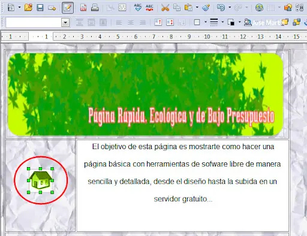The width and height of the screenshot is (307, 236).
Task: Run the ABC spelling and grammar check
Action: (138, 8)
